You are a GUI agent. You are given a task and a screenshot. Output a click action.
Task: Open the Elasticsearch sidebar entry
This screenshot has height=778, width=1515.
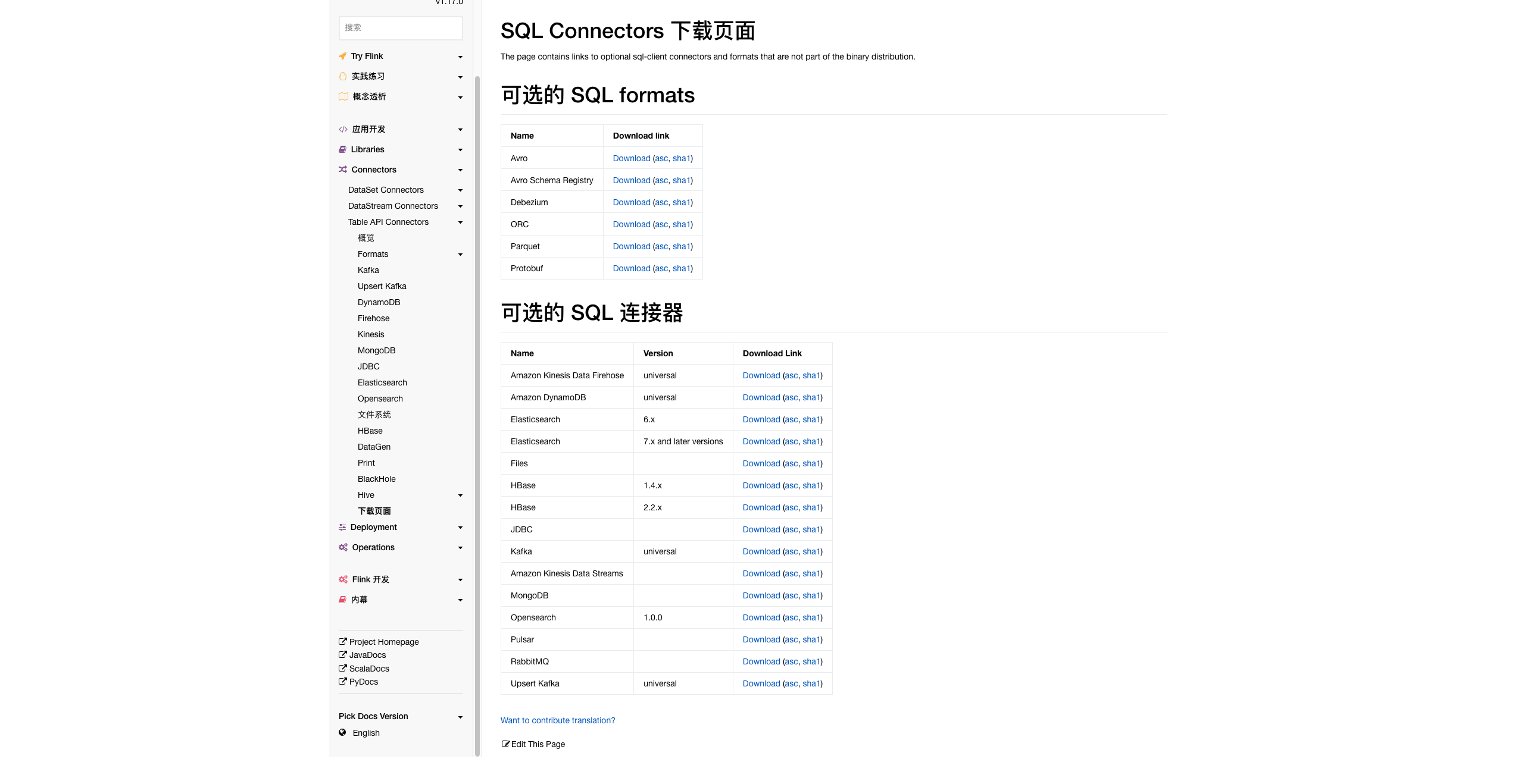point(382,382)
